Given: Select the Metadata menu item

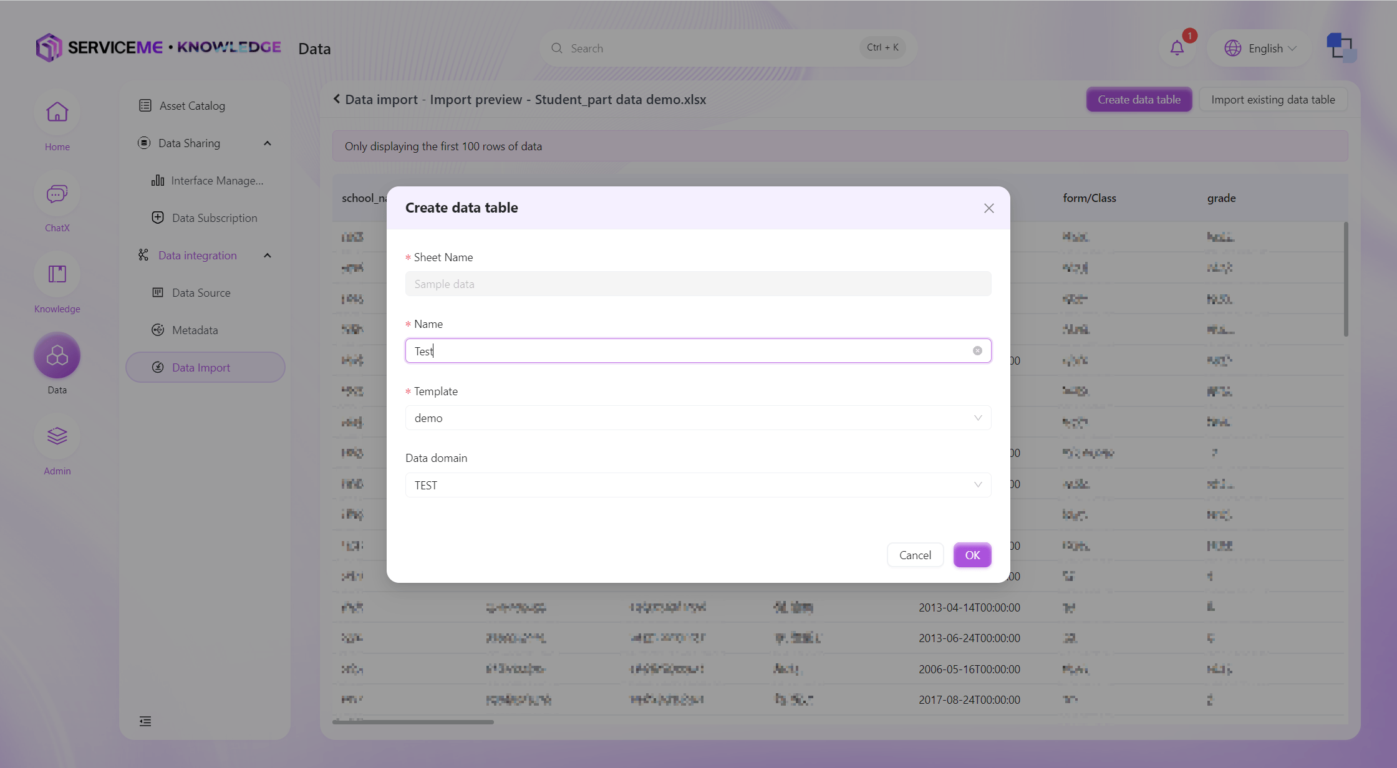Looking at the screenshot, I should (195, 330).
